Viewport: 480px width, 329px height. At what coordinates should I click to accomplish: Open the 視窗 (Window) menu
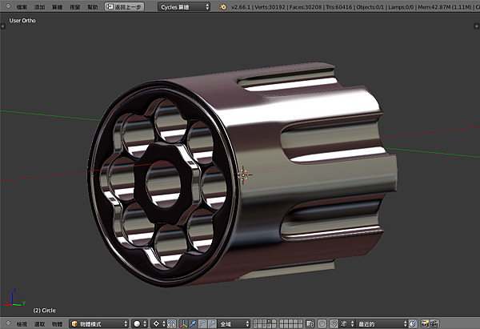[75, 6]
